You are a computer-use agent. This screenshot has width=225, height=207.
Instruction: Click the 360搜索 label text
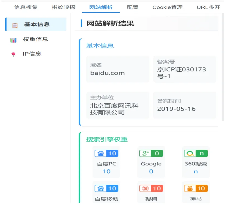click(x=196, y=164)
